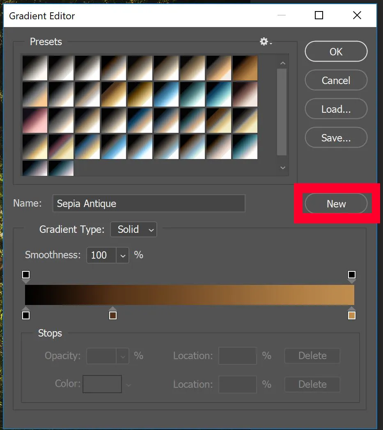
Task: Click the Sepia Antique name field
Action: [x=149, y=203]
